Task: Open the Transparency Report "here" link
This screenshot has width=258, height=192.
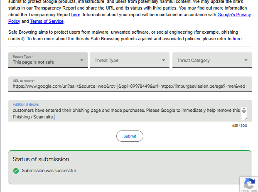Action: pos(76,15)
